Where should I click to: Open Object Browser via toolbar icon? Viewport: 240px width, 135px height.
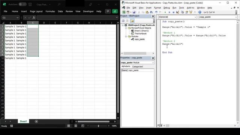(x=191, y=12)
